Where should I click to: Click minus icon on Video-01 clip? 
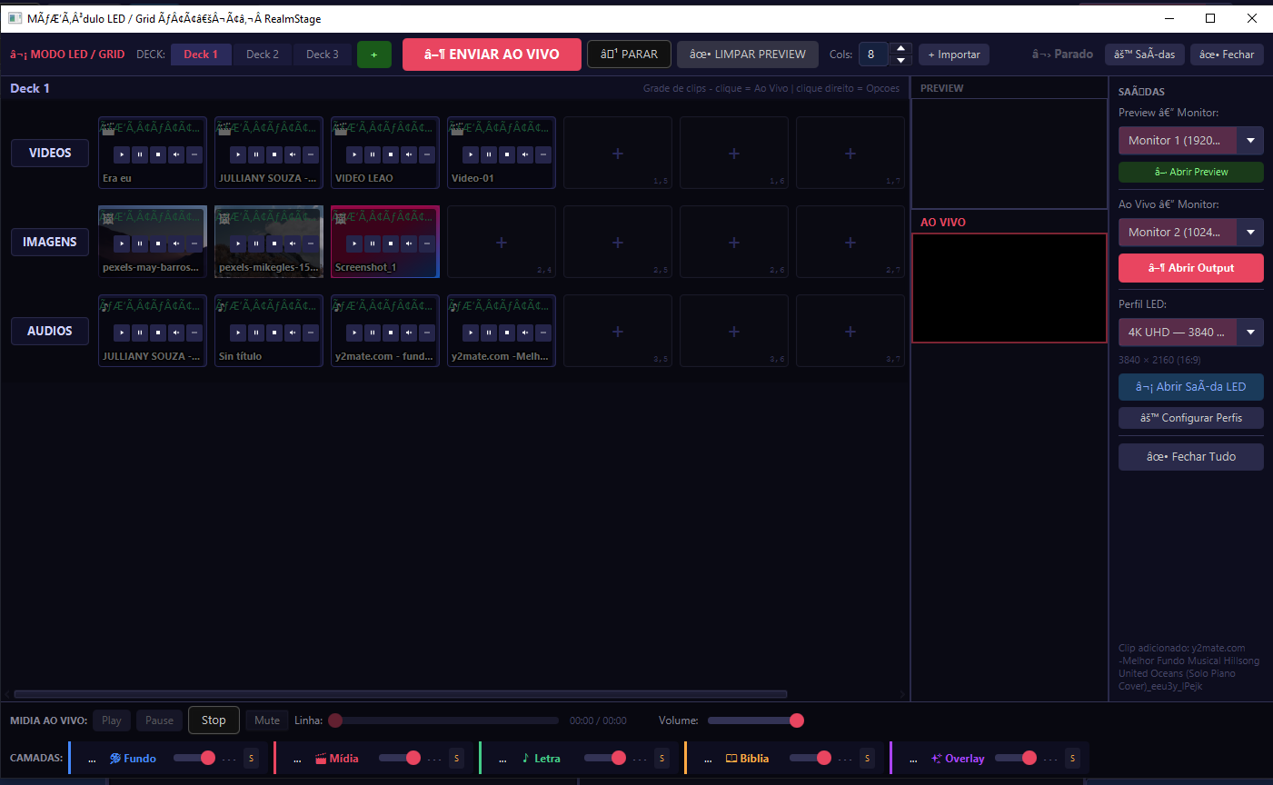pos(543,154)
